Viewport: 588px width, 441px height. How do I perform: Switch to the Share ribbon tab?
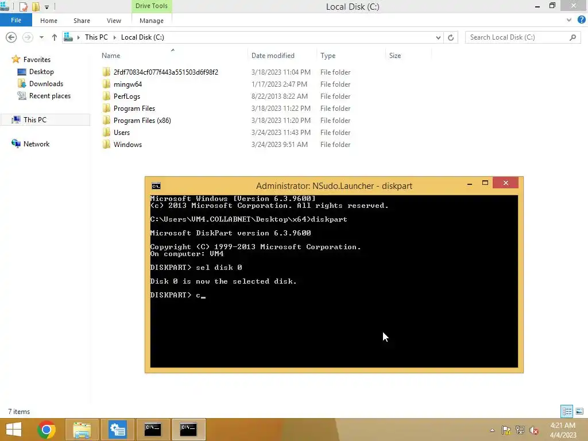(82, 21)
